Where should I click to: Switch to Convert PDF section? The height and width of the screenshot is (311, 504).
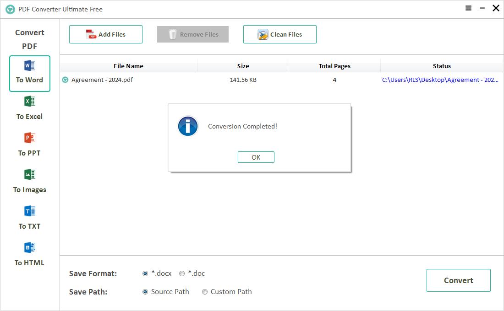[x=29, y=39]
